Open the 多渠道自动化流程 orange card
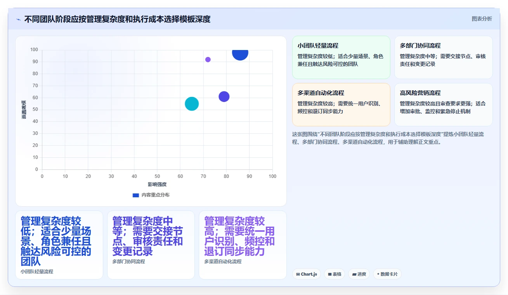The width and height of the screenshot is (508, 295). (341, 105)
